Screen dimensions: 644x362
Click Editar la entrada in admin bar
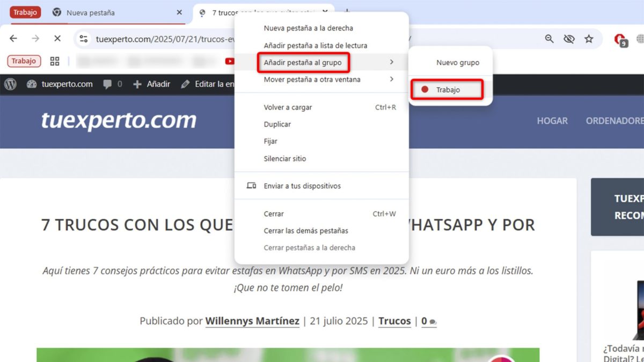[x=207, y=84]
